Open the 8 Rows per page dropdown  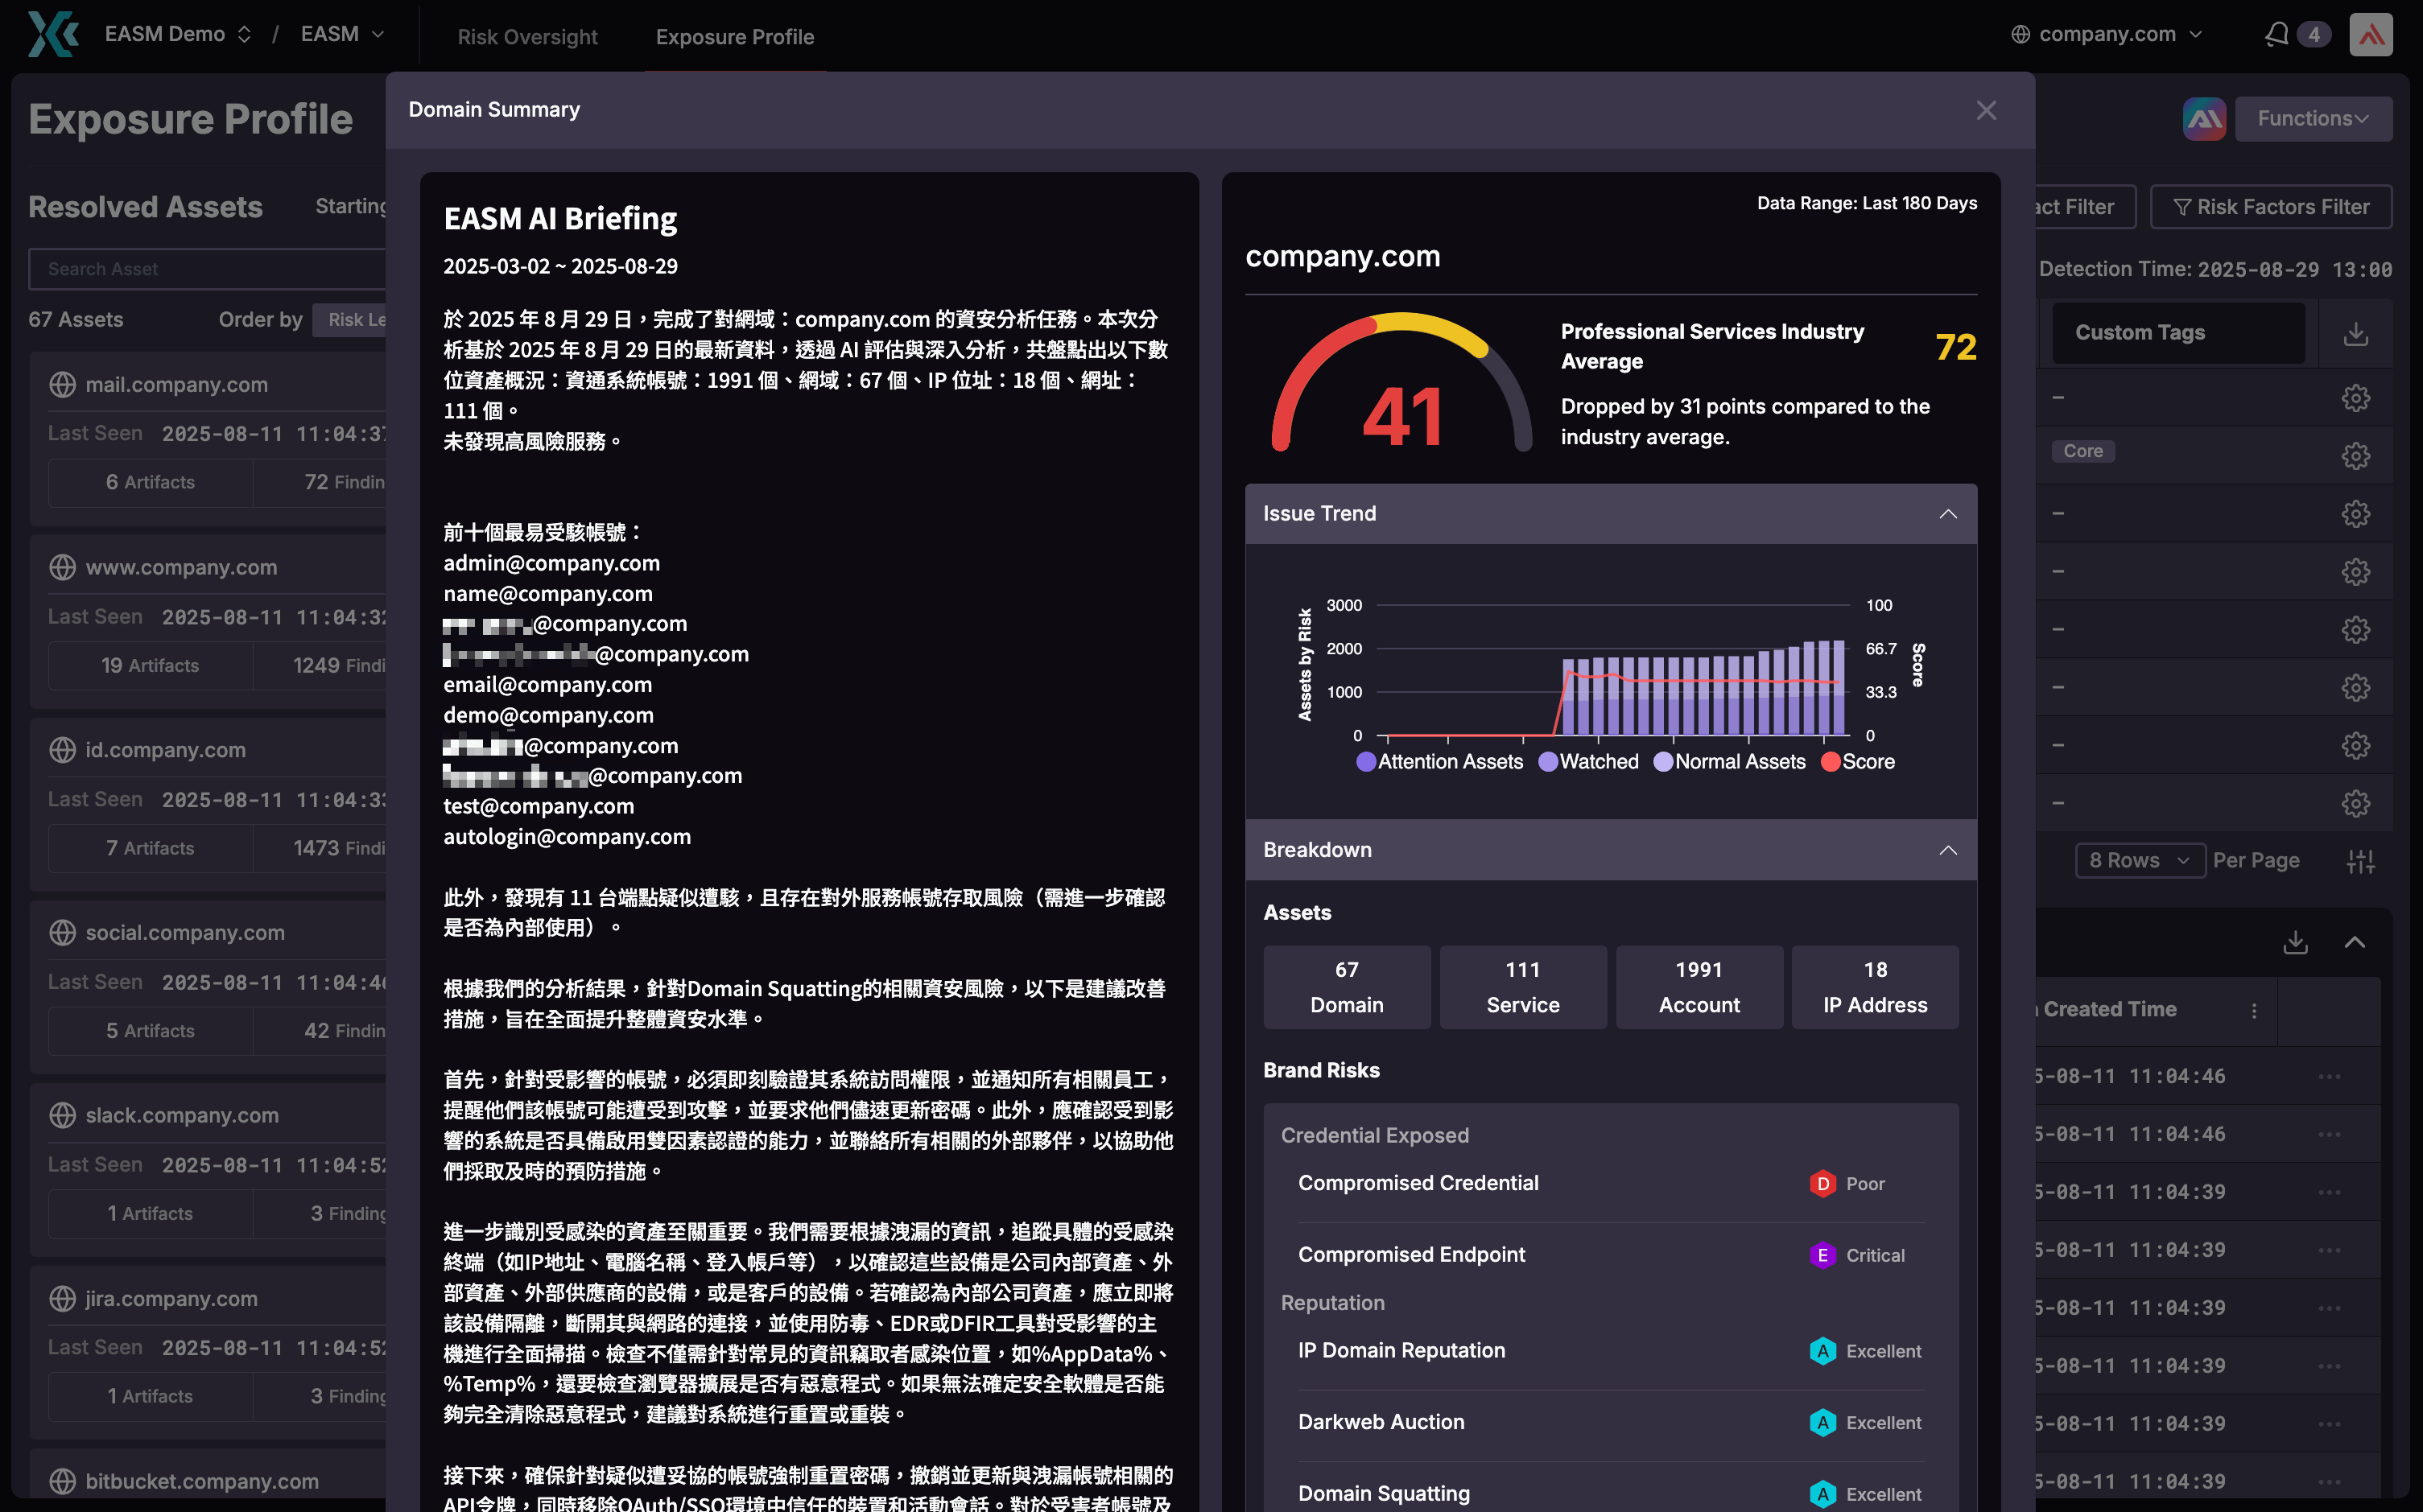(x=2140, y=860)
